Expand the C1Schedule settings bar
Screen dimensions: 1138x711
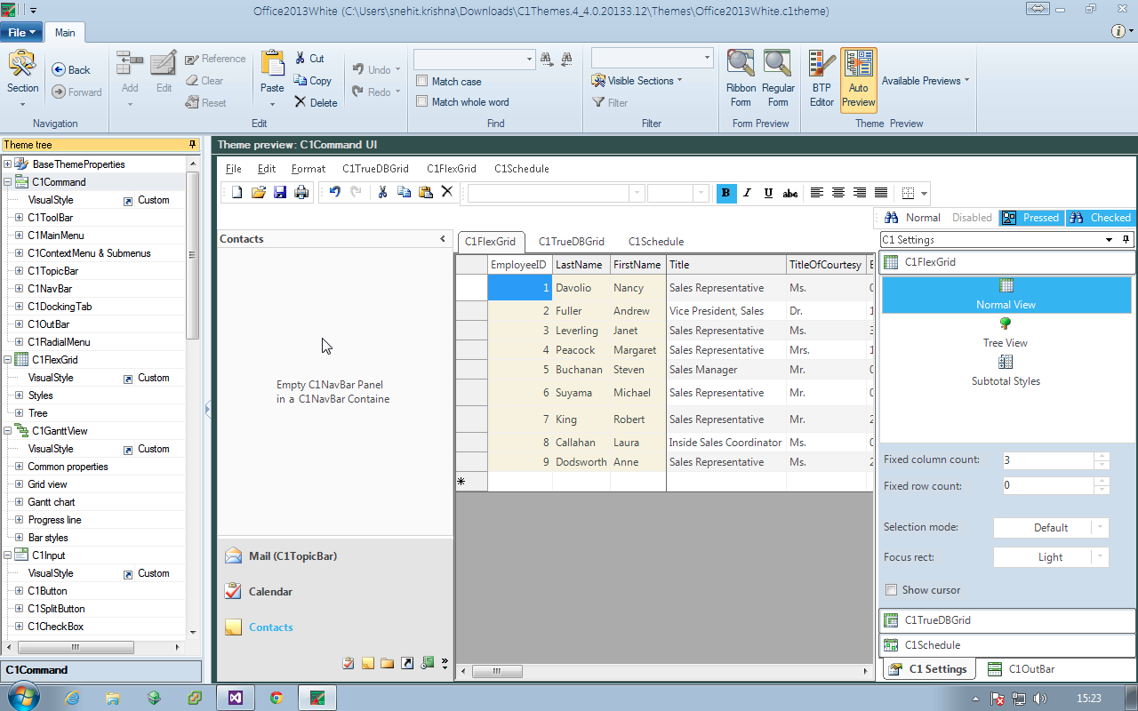pyautogui.click(x=1007, y=645)
